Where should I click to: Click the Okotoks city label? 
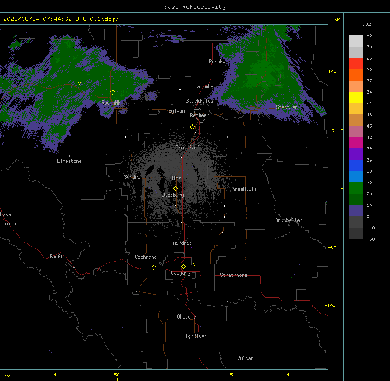click(x=186, y=317)
